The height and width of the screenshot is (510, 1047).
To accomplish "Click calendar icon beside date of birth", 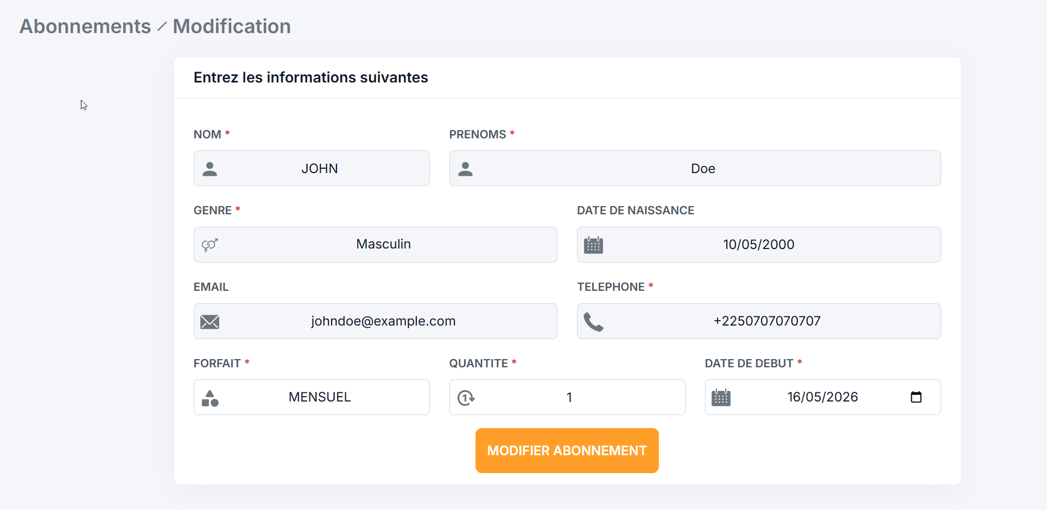I will (x=593, y=245).
